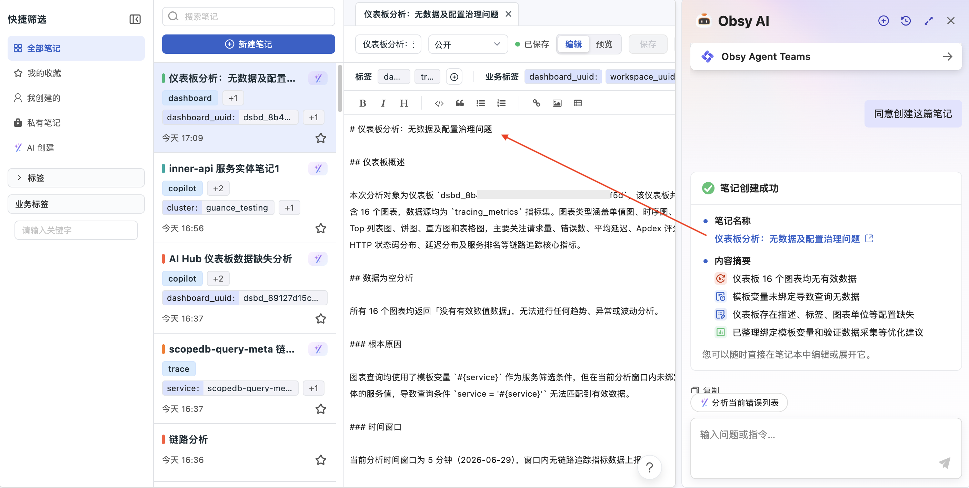Start a new Obsy AI chat
Image resolution: width=969 pixels, height=488 pixels.
(883, 21)
